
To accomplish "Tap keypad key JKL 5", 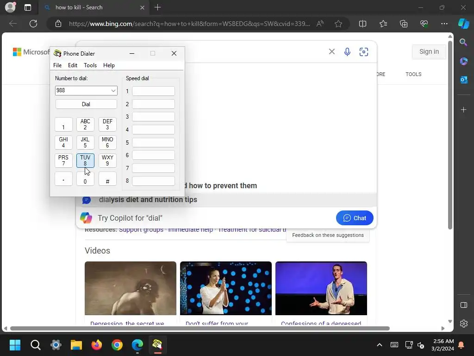I will click(85, 142).
